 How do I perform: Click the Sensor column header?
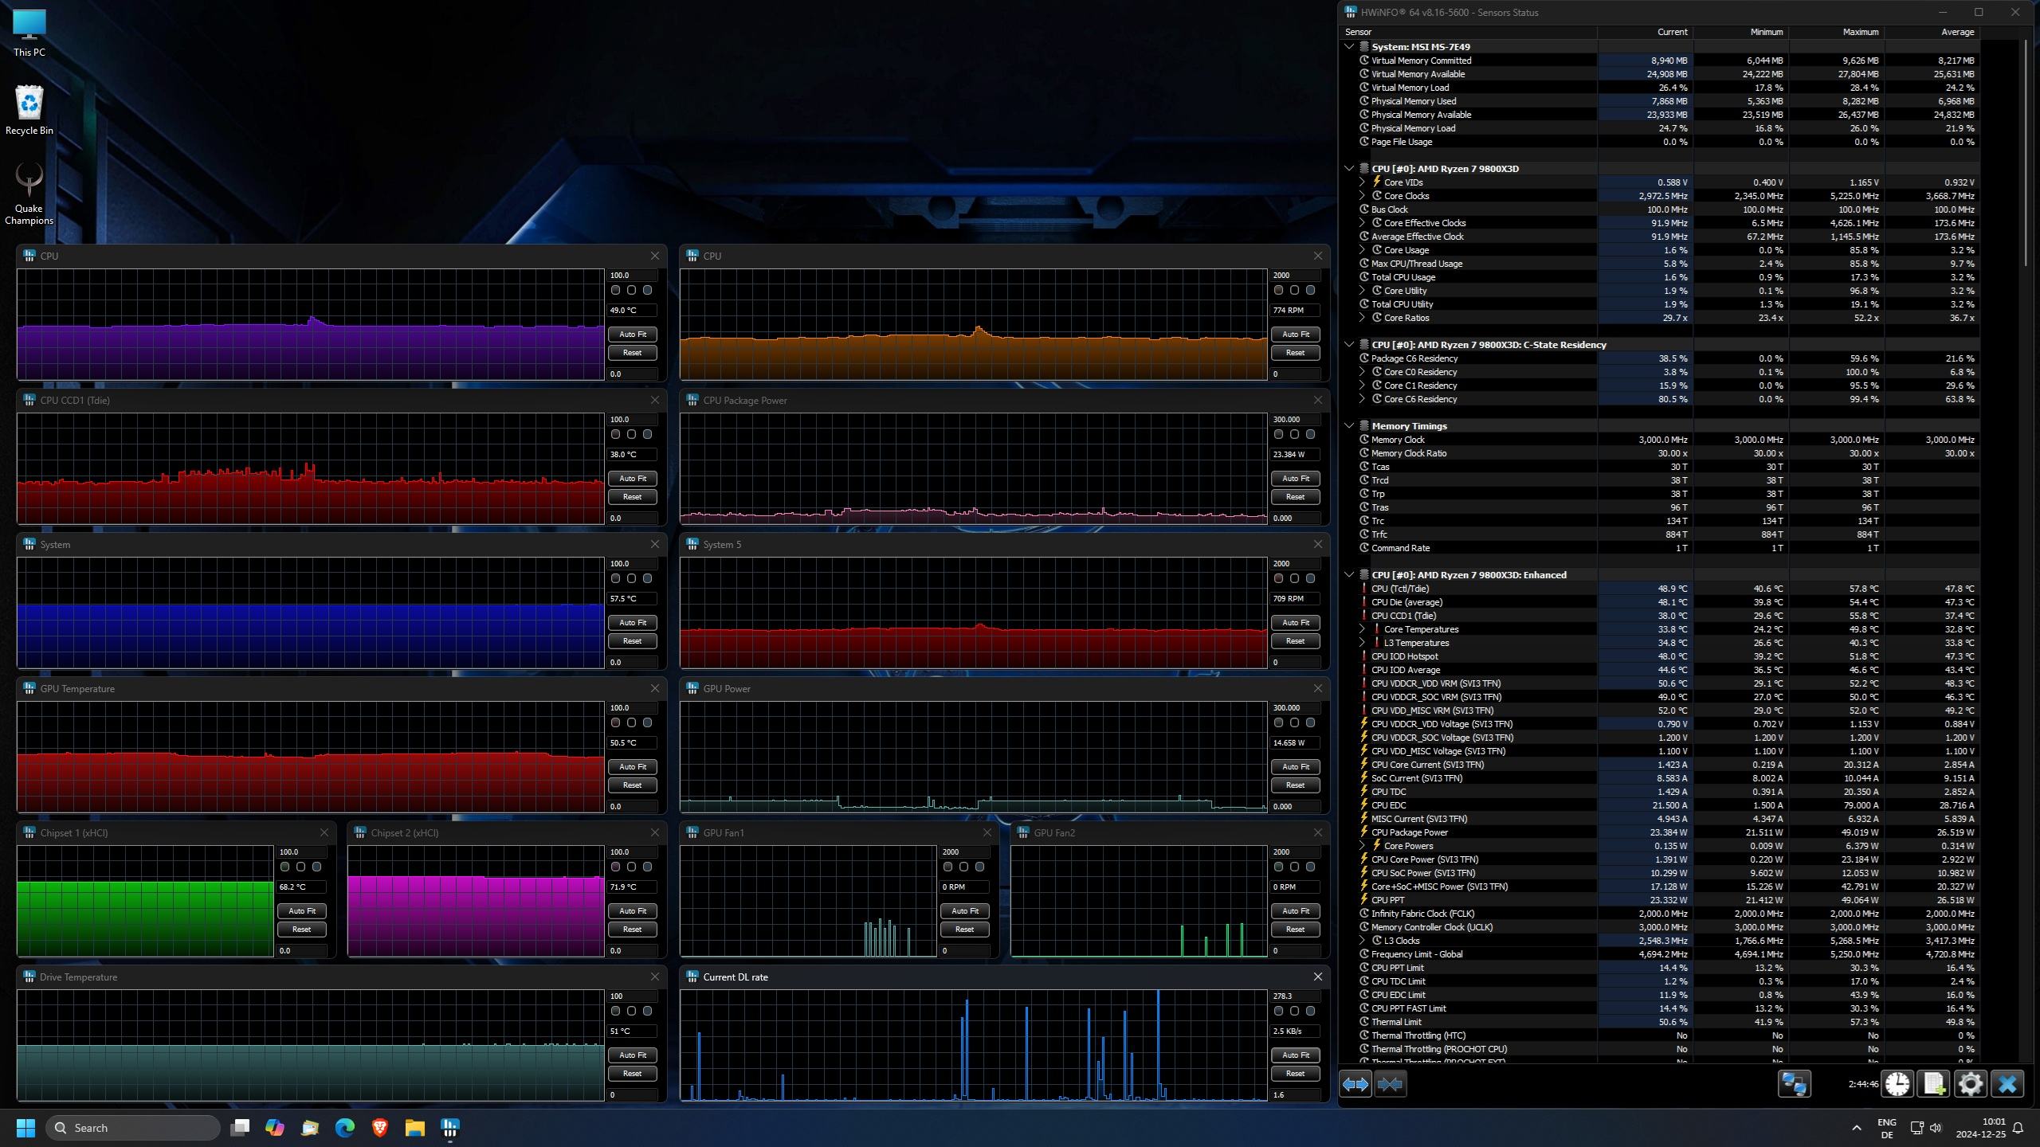pos(1469,32)
